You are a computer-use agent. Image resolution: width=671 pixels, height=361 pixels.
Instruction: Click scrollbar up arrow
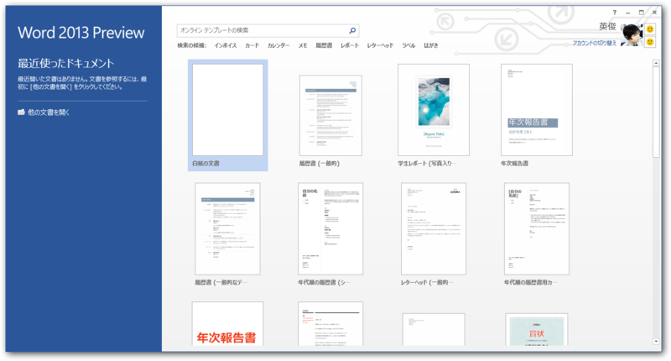[x=656, y=63]
